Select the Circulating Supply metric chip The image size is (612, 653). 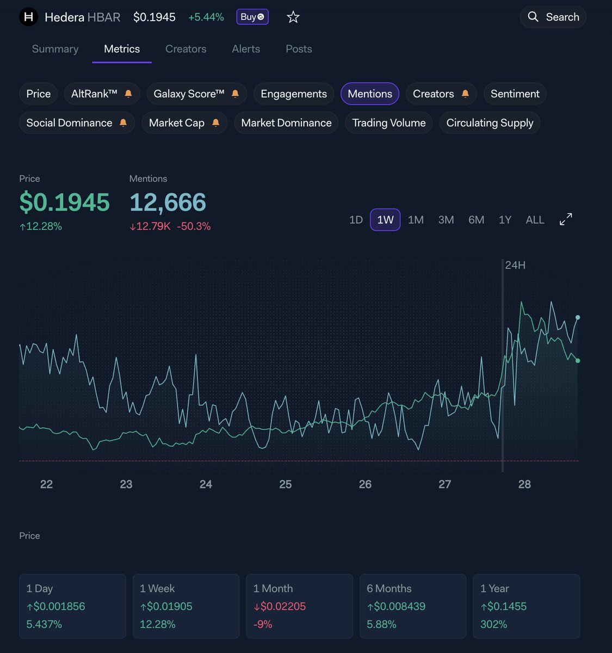click(490, 123)
